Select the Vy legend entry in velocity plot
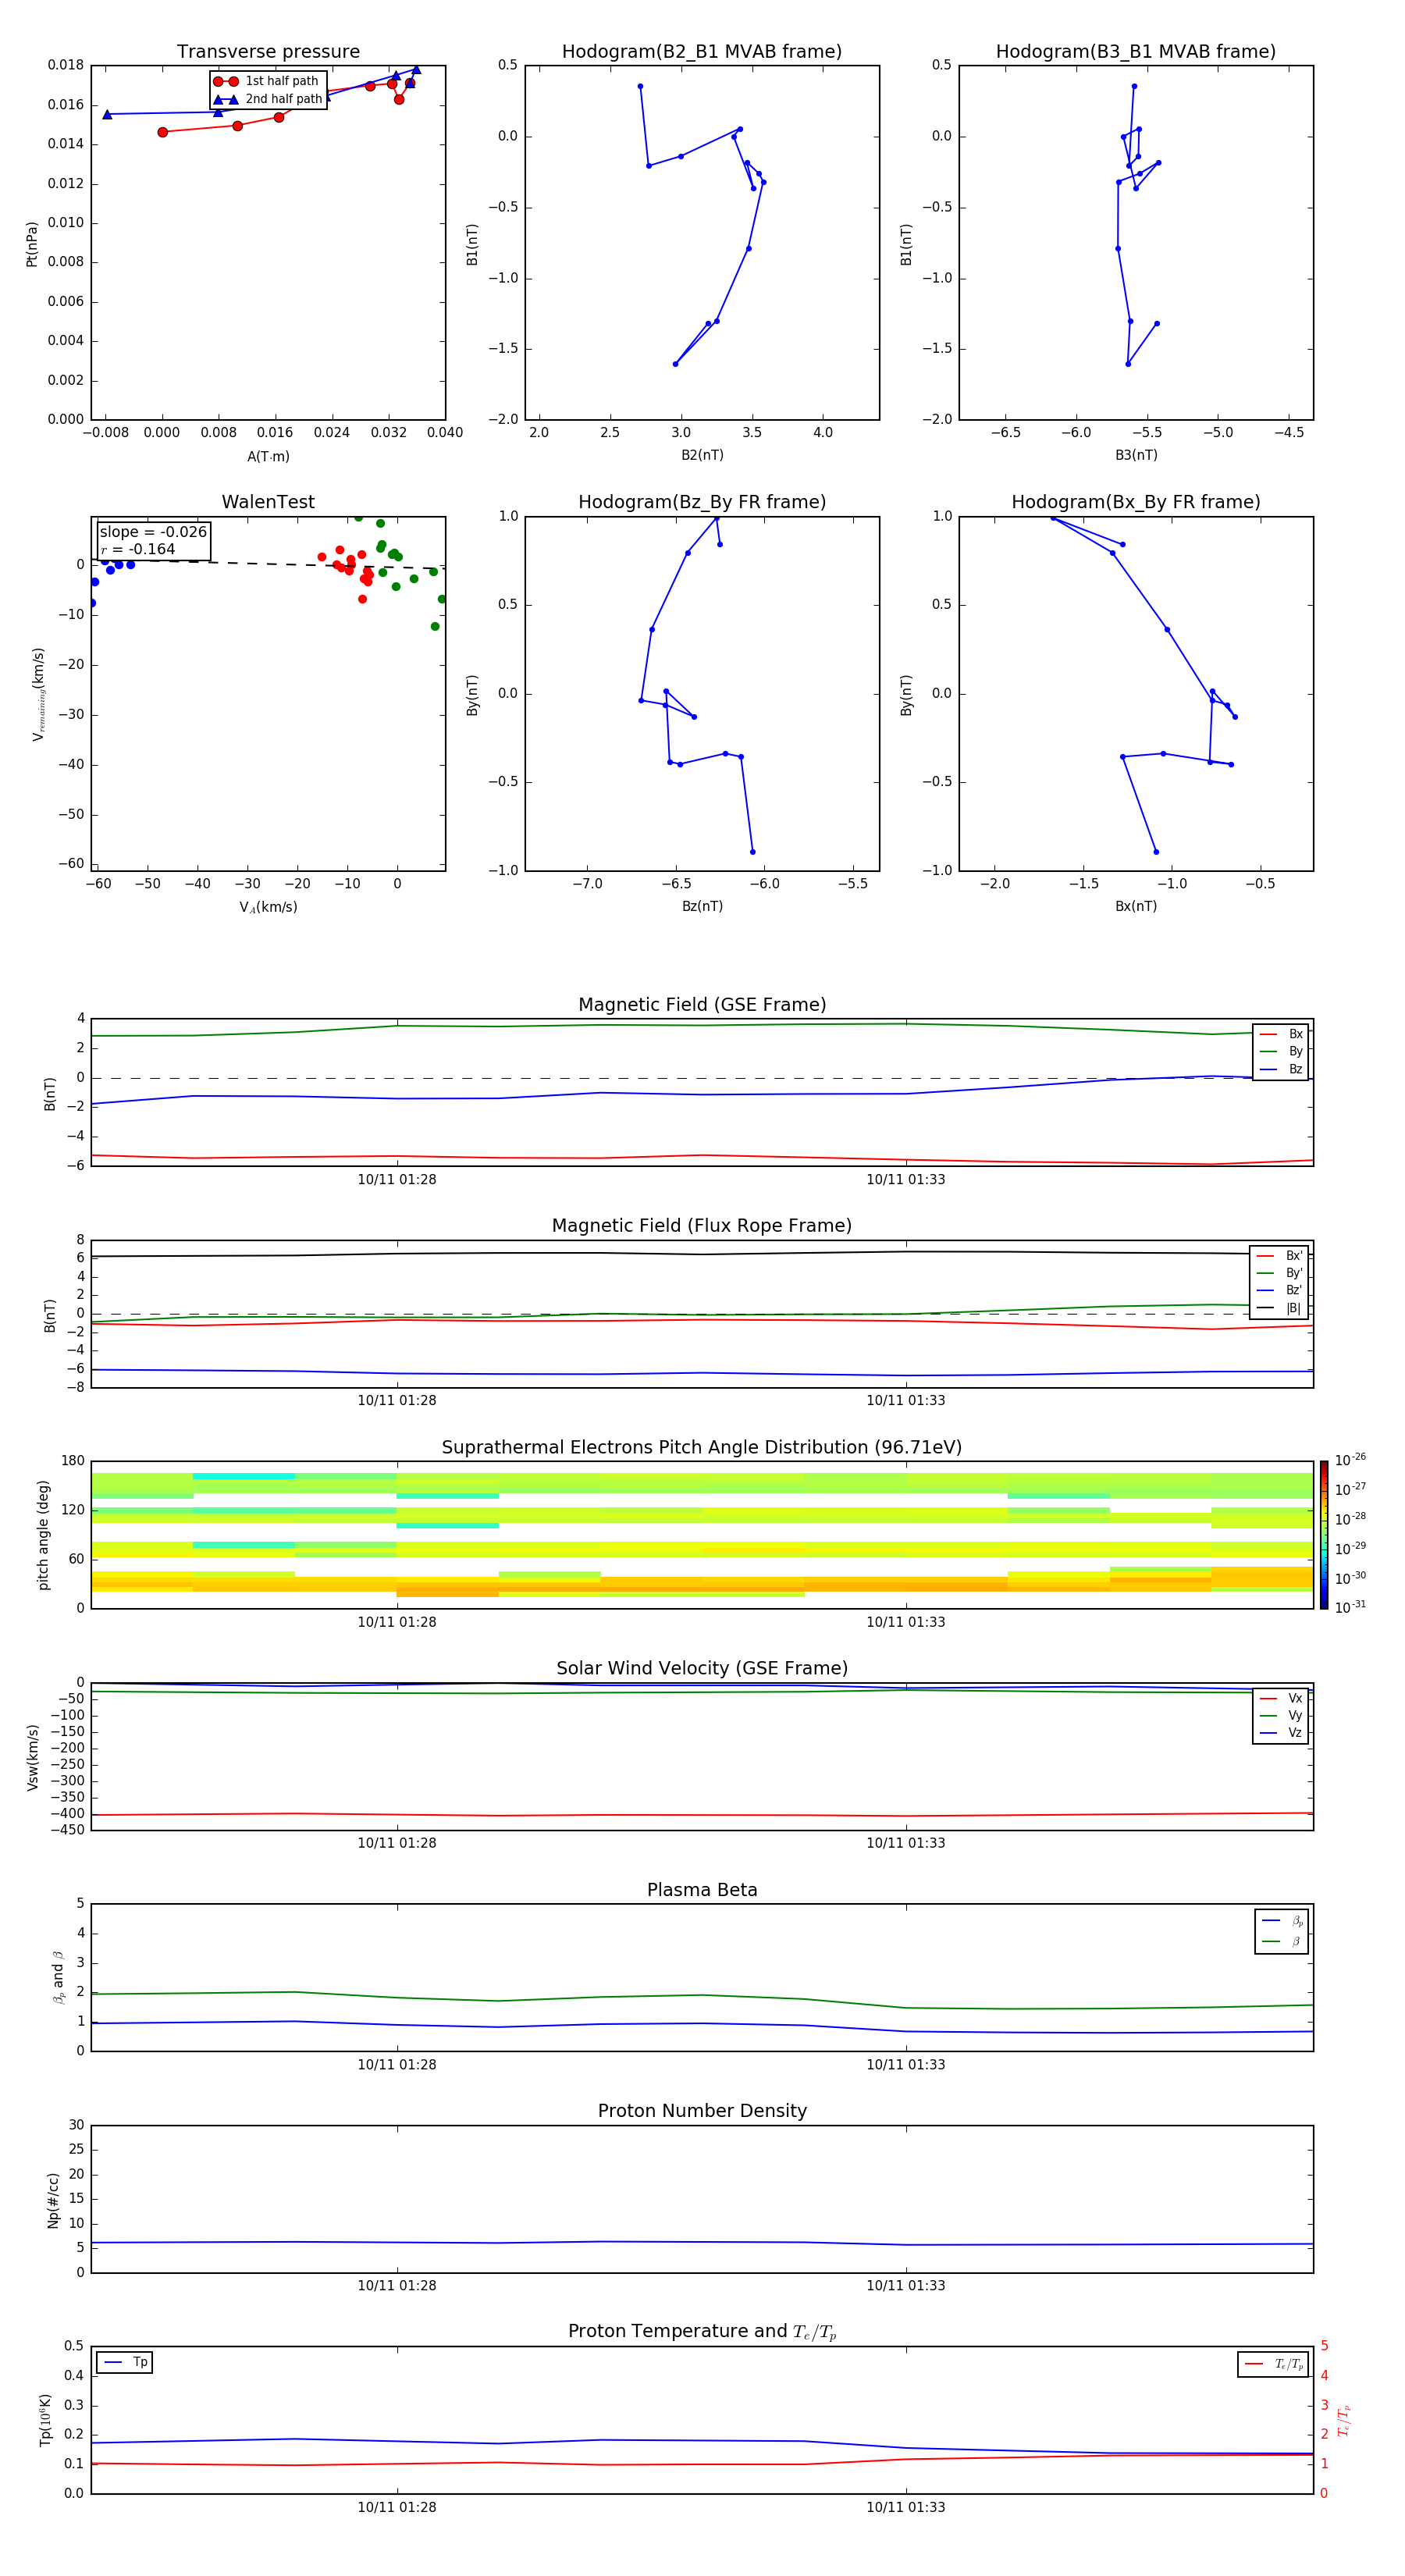This screenshot has width=1405, height=2576. tap(1281, 1716)
